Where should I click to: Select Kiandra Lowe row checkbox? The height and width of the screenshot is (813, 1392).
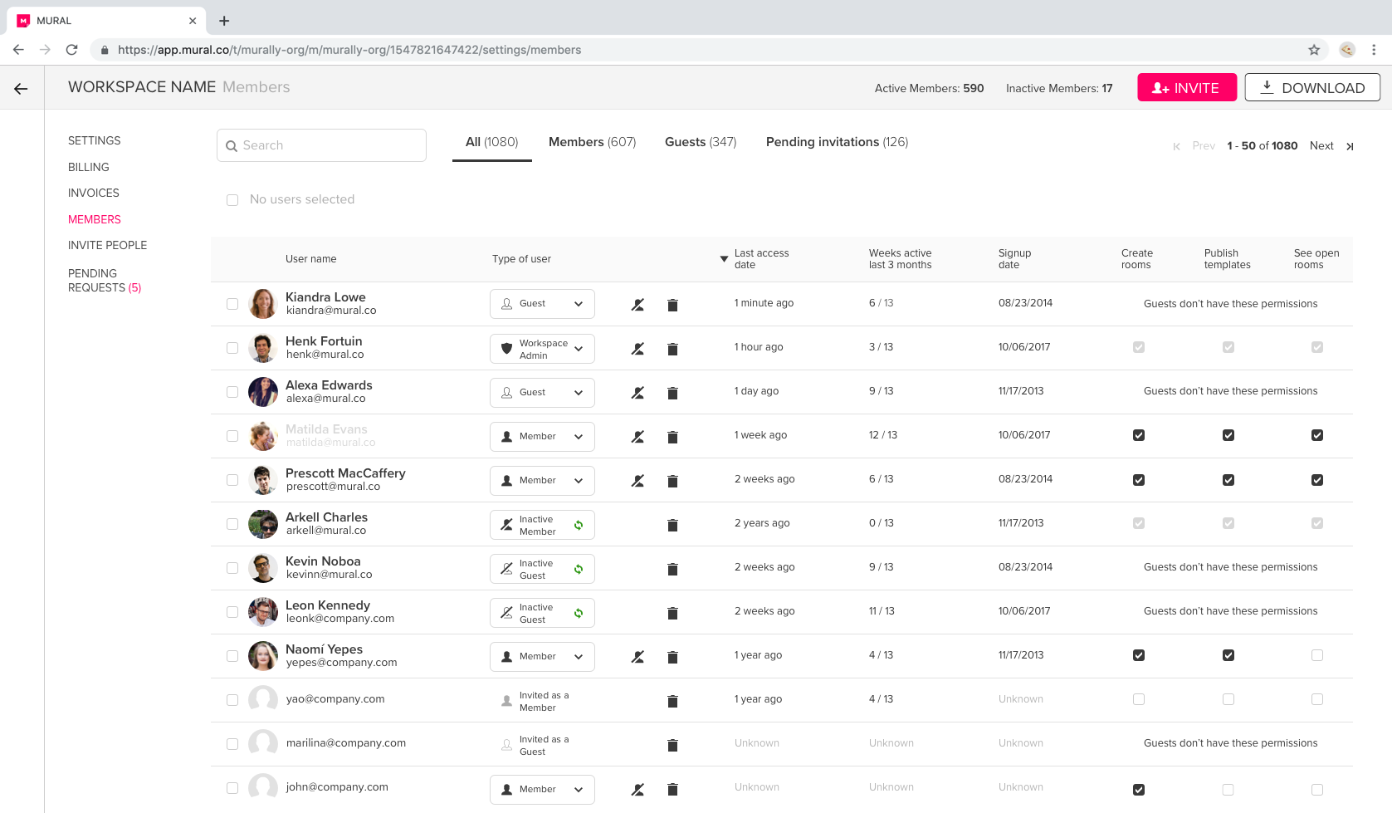[x=232, y=304]
